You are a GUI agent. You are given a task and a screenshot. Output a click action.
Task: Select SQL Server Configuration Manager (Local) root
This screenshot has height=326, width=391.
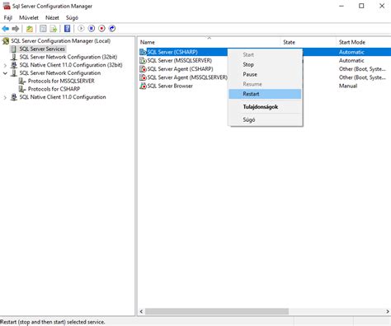61,41
